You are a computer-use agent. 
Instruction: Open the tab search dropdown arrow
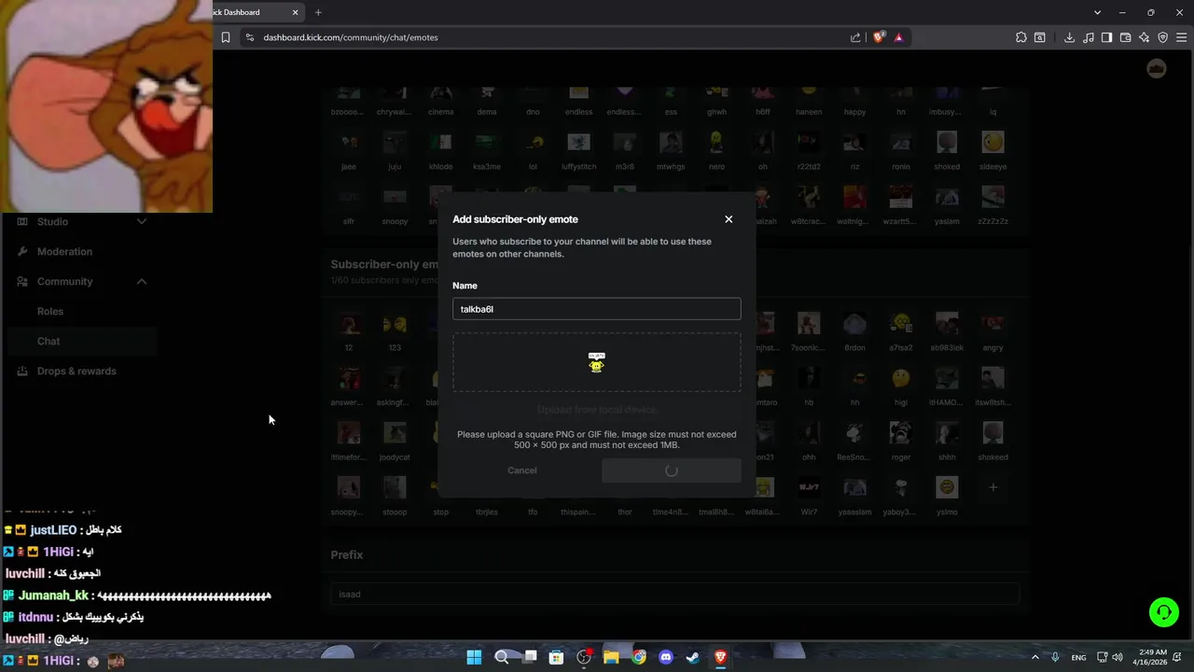click(x=1097, y=12)
